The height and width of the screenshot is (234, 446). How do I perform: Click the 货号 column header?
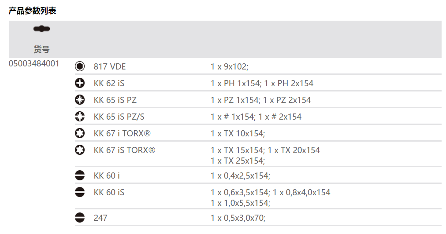click(x=41, y=49)
